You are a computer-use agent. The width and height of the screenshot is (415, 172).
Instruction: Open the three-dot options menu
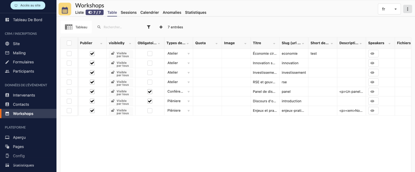[407, 9]
